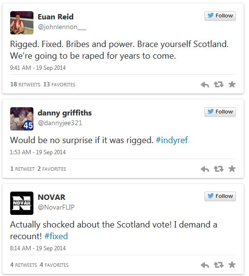Reply to NOVAR's recount tweet

[205, 265]
